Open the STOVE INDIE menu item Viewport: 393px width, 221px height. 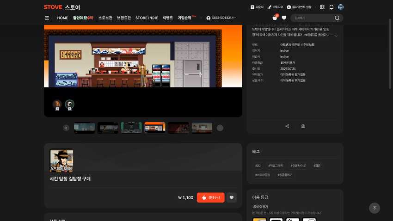coord(147,18)
